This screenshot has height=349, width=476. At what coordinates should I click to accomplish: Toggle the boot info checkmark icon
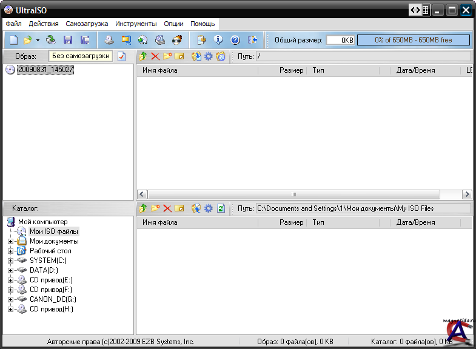tap(121, 56)
